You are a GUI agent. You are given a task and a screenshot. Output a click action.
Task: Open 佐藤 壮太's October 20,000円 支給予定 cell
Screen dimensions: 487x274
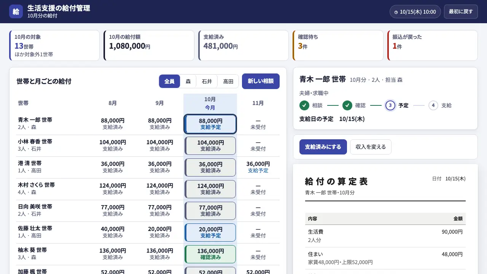click(210, 233)
